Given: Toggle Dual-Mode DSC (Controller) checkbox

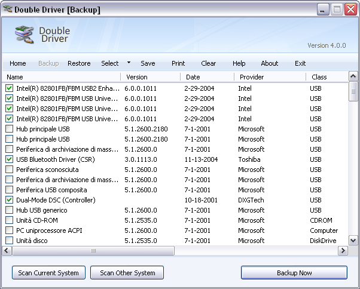Looking at the screenshot, I should click(x=9, y=200).
